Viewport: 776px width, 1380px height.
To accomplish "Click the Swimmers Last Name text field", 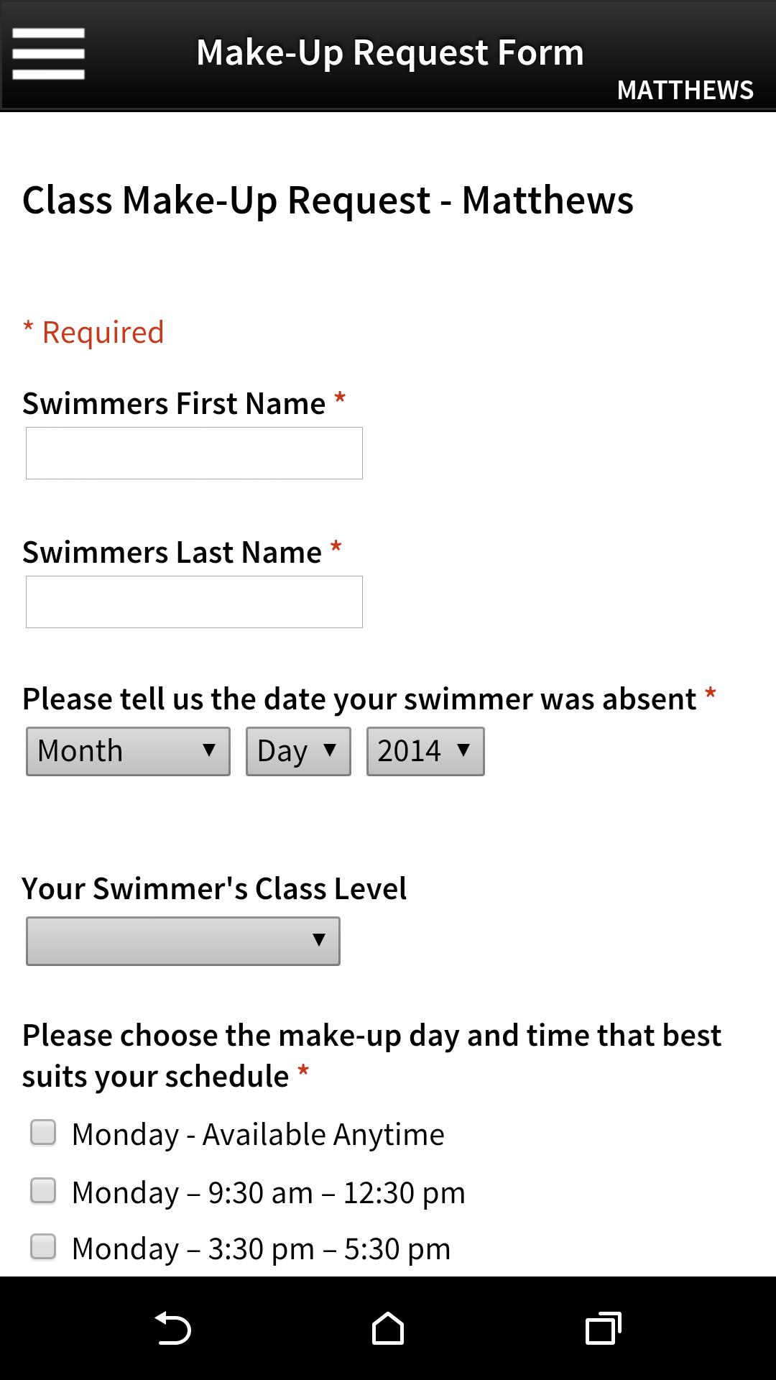I will click(193, 602).
